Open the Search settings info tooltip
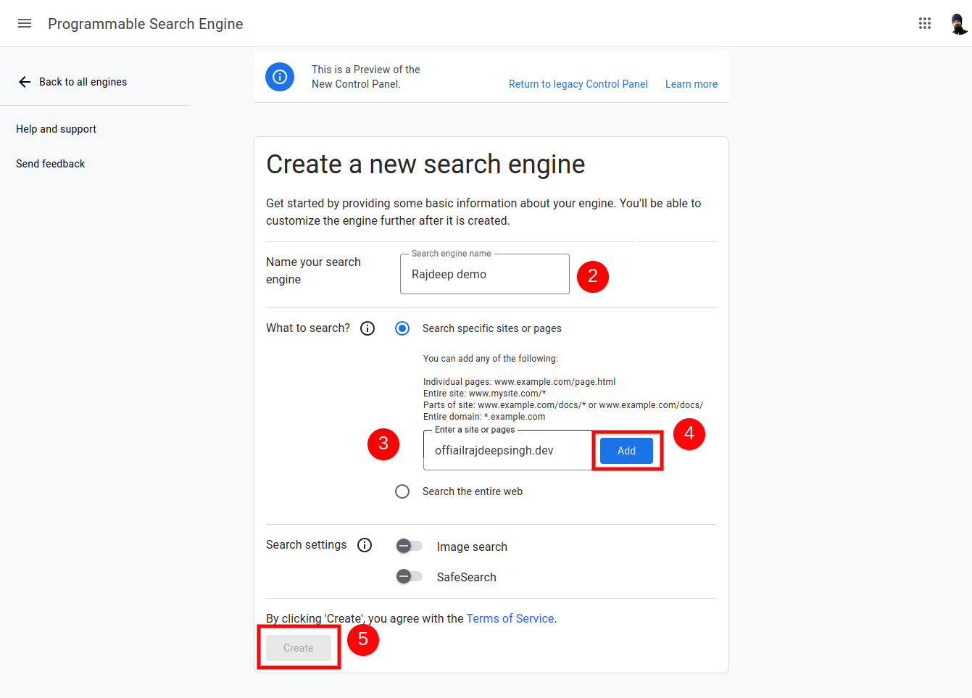This screenshot has height=698, width=972. [365, 544]
